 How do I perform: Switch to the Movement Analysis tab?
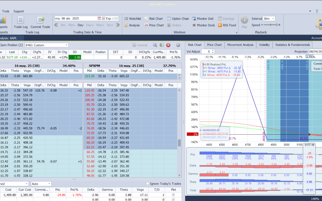[x=240, y=45]
